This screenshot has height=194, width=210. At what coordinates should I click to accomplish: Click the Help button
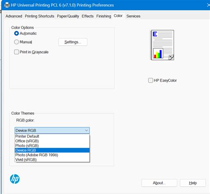pyautogui.click(x=193, y=183)
